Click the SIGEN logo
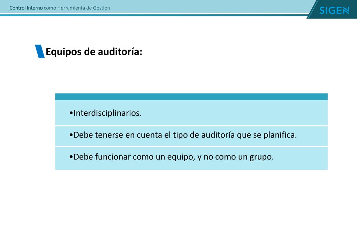 coord(334,10)
